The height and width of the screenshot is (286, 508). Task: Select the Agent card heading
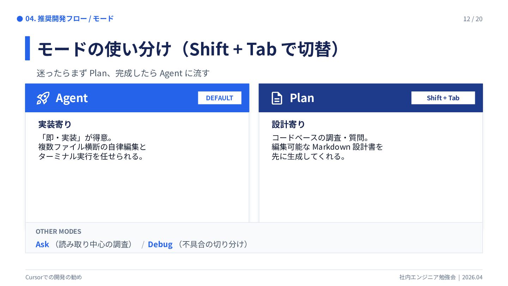click(x=72, y=98)
